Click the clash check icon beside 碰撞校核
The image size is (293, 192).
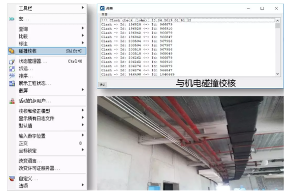[x=11, y=51]
